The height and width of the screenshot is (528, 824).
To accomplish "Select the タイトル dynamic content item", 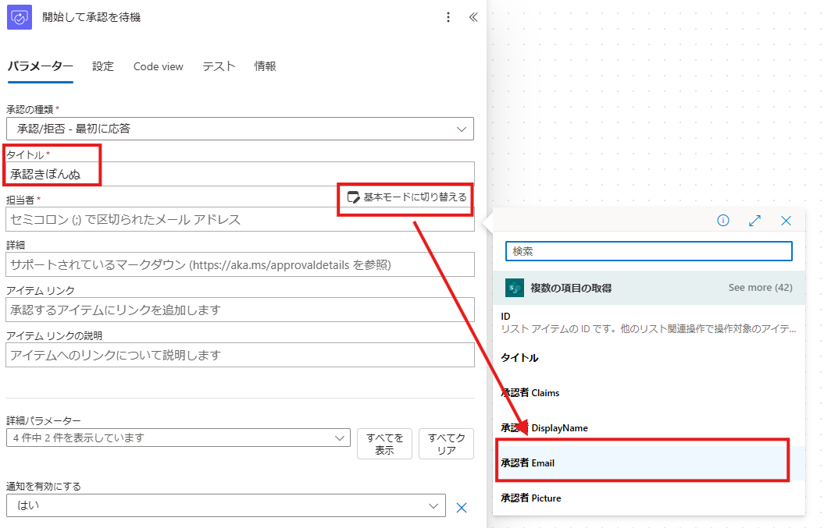I will pyautogui.click(x=649, y=357).
